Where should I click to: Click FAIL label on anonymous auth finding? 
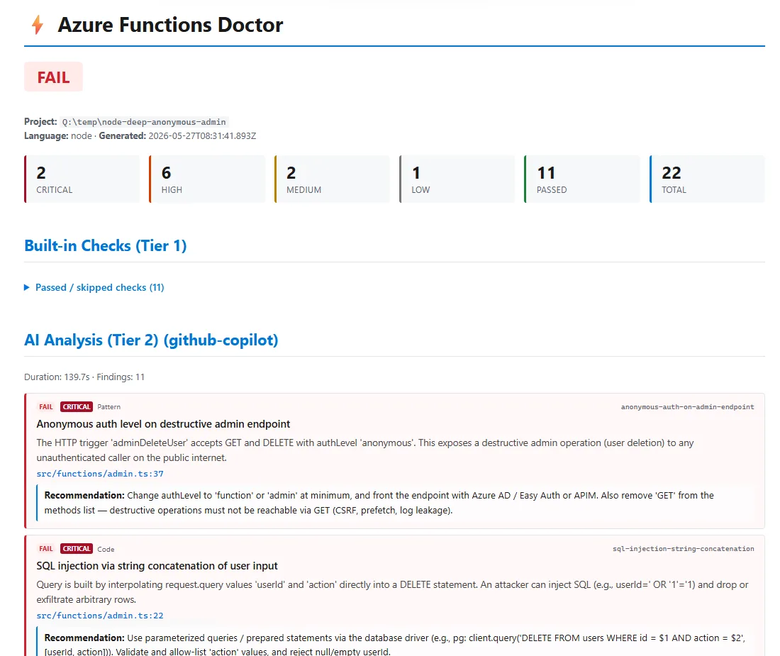point(46,407)
